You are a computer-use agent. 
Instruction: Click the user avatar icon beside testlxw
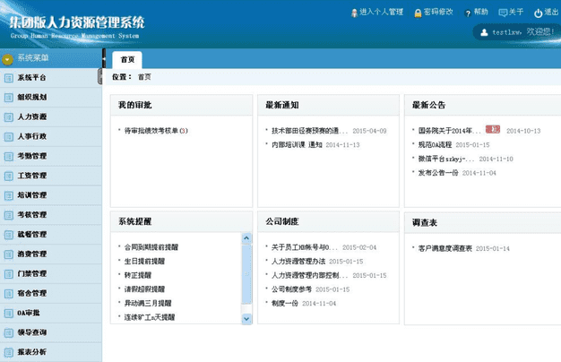484,32
